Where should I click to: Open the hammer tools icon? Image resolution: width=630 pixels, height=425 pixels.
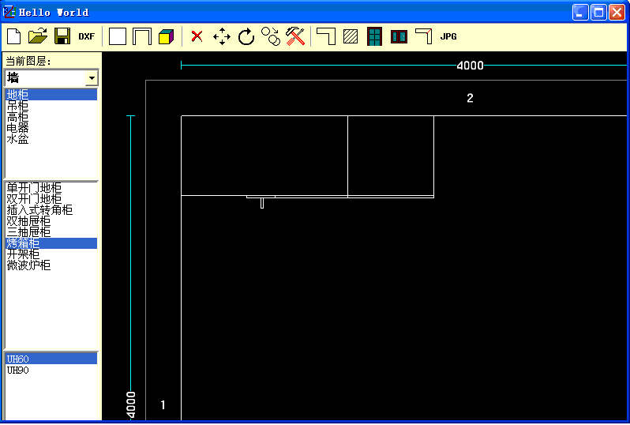[295, 36]
